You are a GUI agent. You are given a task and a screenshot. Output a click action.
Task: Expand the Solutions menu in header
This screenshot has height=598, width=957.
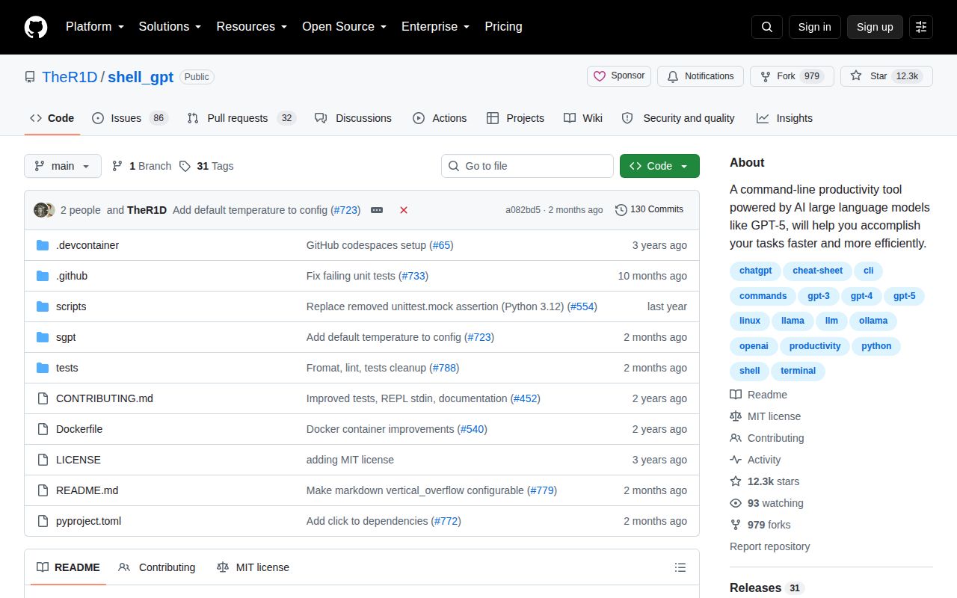click(170, 27)
